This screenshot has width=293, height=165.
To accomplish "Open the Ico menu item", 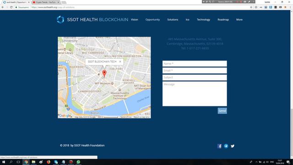I will point(187,20).
